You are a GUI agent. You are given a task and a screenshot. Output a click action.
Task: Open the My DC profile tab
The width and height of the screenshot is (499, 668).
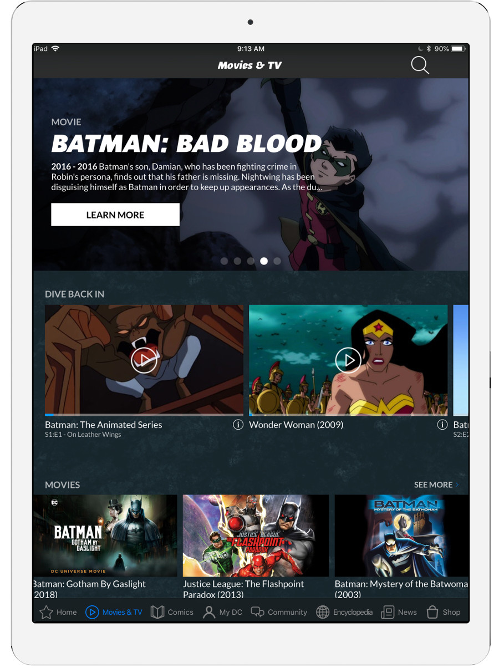coord(222,612)
